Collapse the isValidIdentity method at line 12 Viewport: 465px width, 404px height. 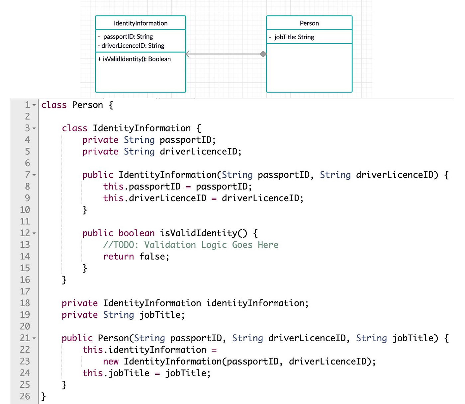35,233
